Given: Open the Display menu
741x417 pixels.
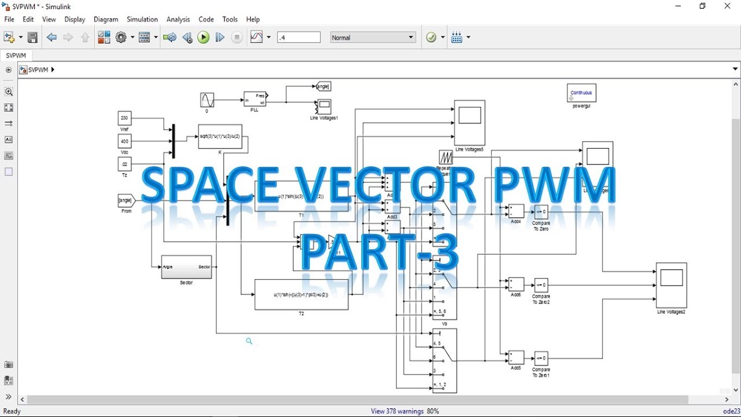Looking at the screenshot, I should (75, 19).
